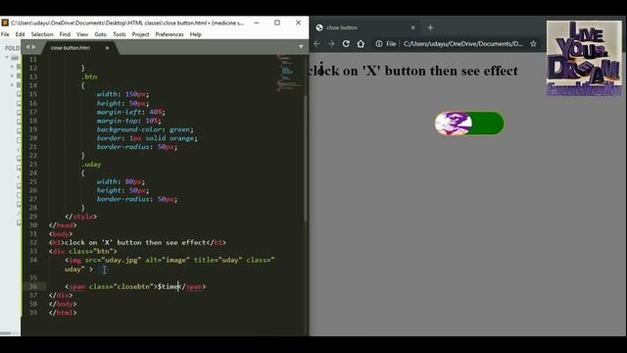
Task: Open the Selection menu
Action: pos(42,34)
